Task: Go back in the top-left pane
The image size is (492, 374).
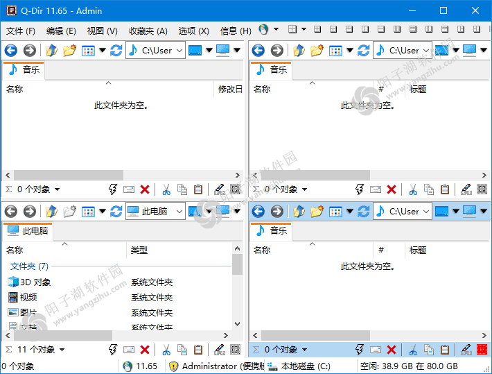Action: click(x=10, y=50)
